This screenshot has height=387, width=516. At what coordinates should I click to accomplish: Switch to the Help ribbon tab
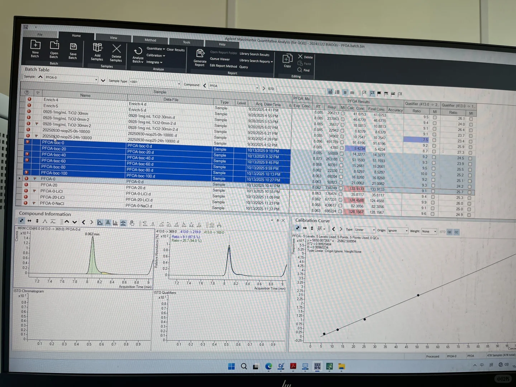click(x=222, y=44)
